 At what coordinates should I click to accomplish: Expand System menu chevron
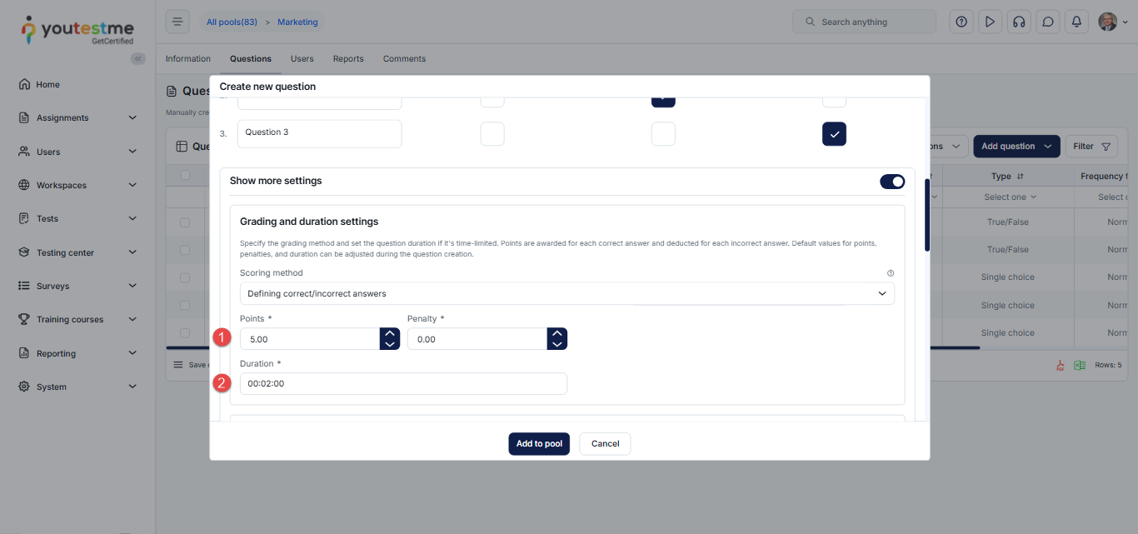pos(132,387)
